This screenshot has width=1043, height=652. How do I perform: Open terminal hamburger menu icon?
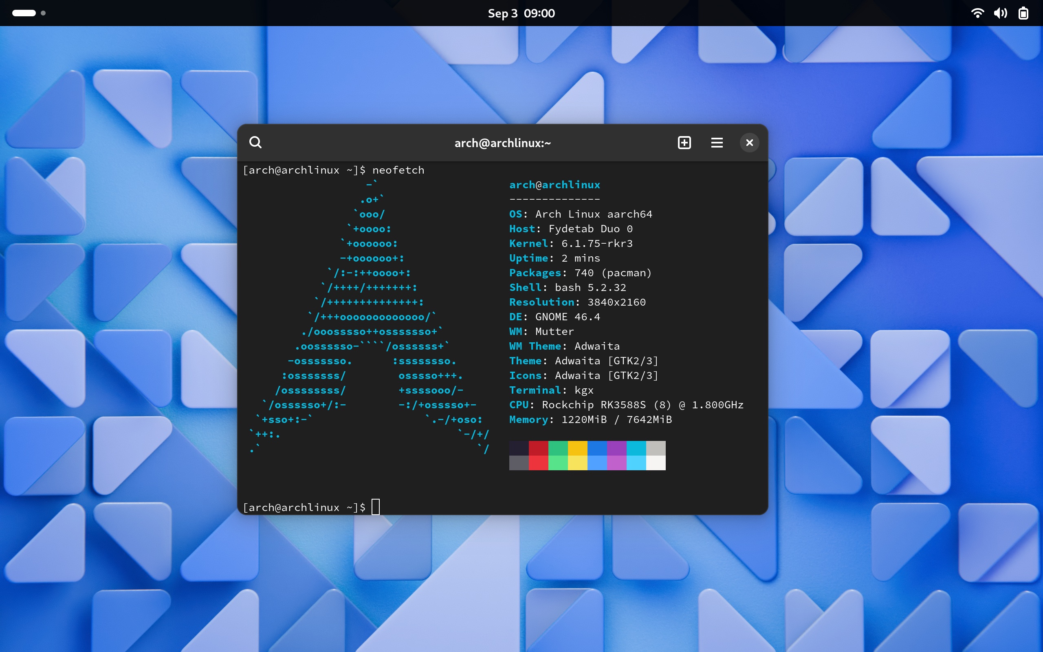(x=716, y=143)
